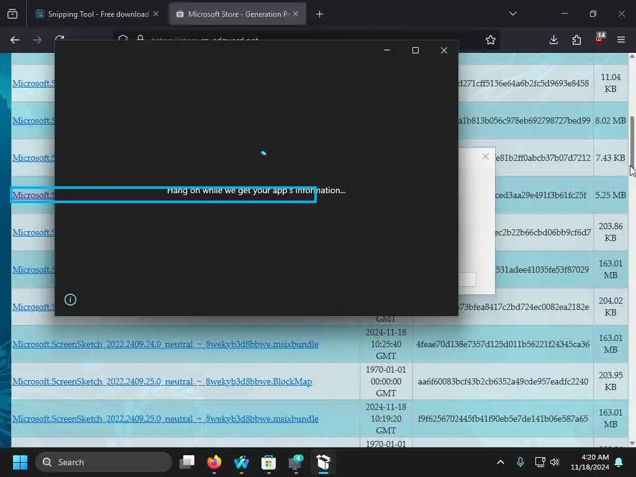Open a new browser tab
Viewport: 636px width, 477px height.
coord(320,14)
